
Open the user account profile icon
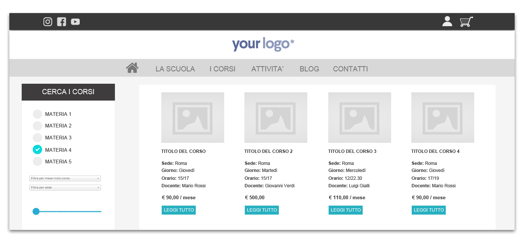point(447,21)
